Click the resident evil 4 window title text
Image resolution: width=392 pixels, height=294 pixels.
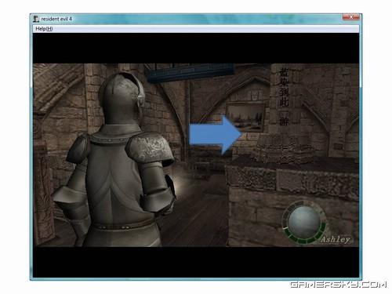[x=56, y=19]
